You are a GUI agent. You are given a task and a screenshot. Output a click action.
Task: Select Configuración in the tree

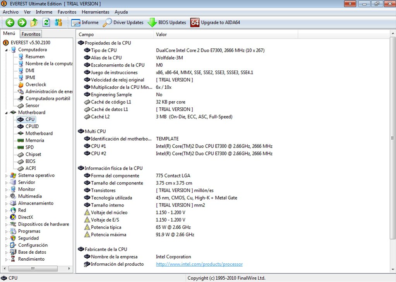(33, 245)
